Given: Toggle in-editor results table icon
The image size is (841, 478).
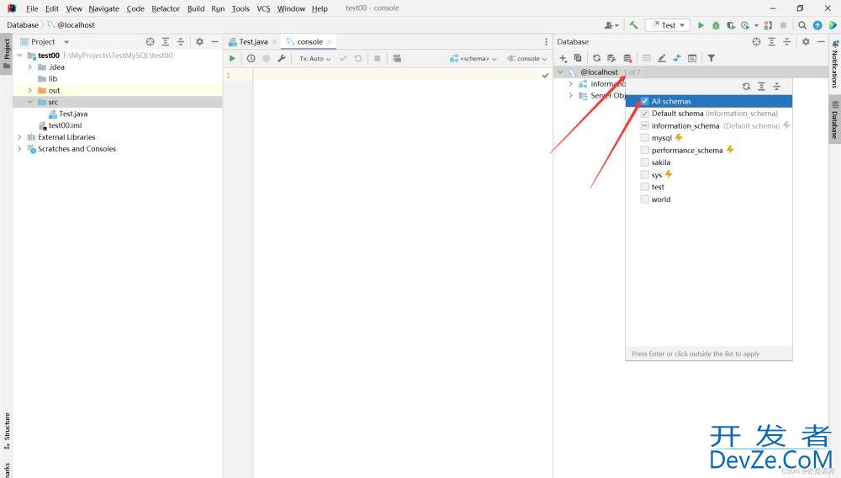Looking at the screenshot, I should tap(397, 58).
